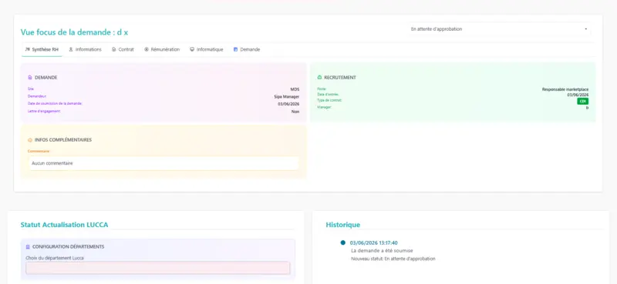Viewport: 617px width, 284px height.
Task: Click 'Date de soumission de la demande' label
Action: point(55,104)
